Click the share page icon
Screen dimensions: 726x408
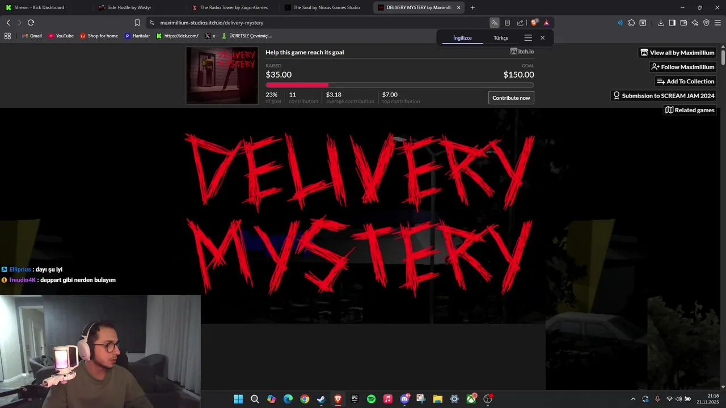pyautogui.click(x=520, y=23)
